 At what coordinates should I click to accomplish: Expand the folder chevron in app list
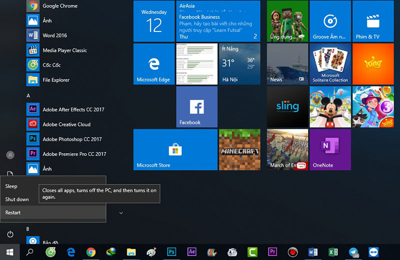point(121,213)
